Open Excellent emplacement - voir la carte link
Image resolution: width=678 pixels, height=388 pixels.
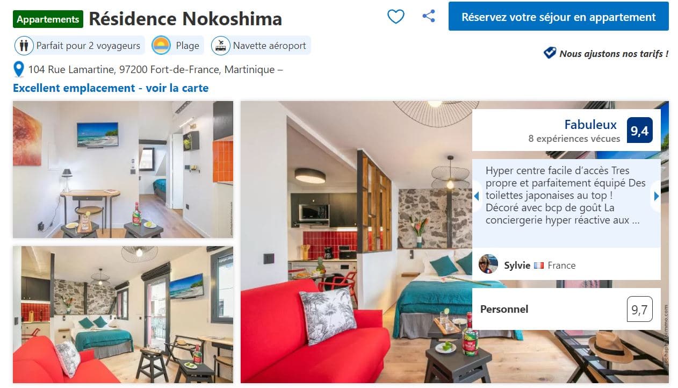111,88
